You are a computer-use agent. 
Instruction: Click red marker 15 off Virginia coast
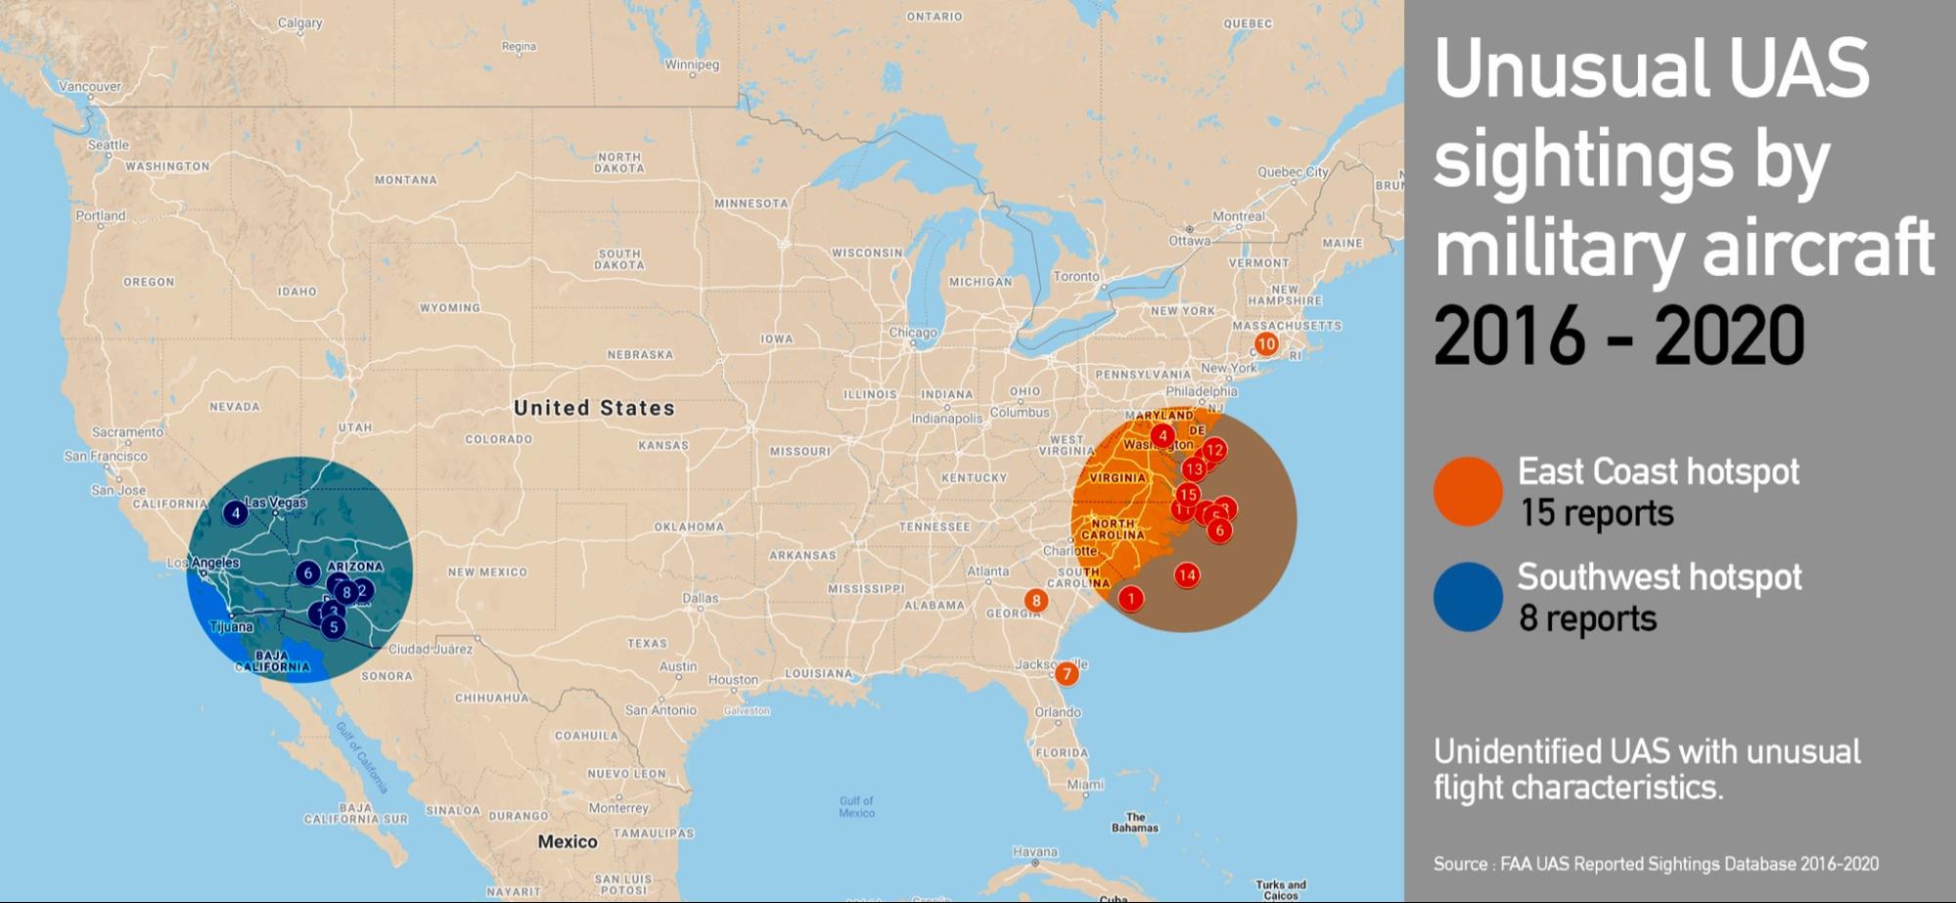[x=1188, y=494]
